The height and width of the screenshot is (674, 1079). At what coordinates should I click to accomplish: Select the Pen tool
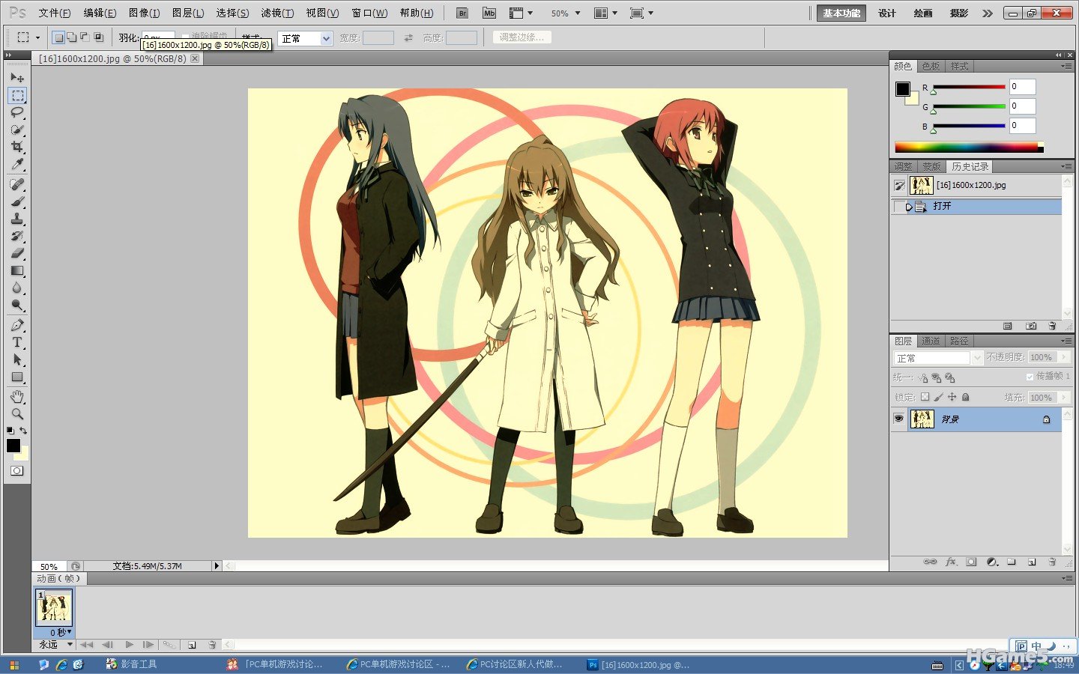pos(17,325)
